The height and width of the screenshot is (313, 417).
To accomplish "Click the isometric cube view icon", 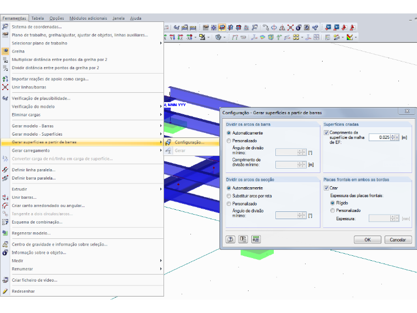I will (x=218, y=37).
